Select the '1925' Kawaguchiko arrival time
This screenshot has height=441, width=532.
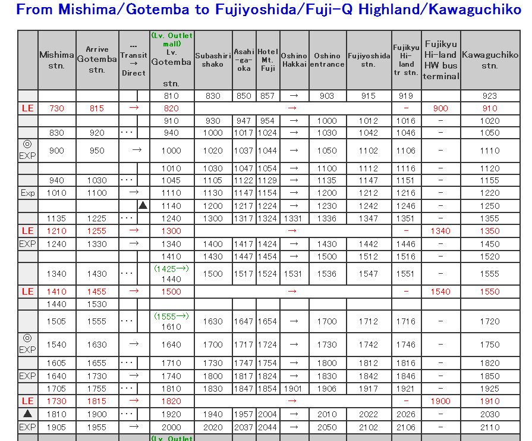(490, 389)
